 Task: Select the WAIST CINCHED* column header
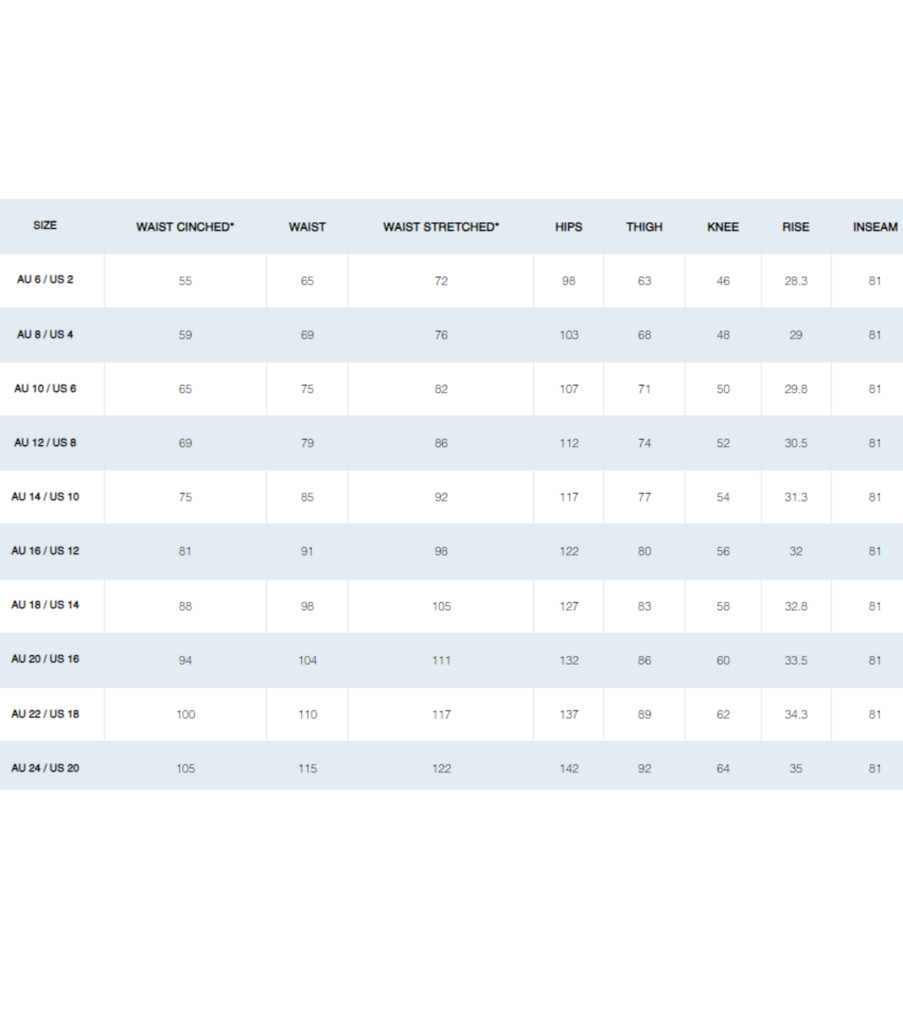185,227
